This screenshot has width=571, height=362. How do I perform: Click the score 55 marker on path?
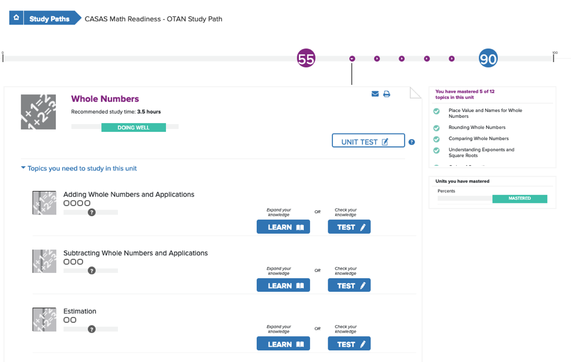click(306, 58)
